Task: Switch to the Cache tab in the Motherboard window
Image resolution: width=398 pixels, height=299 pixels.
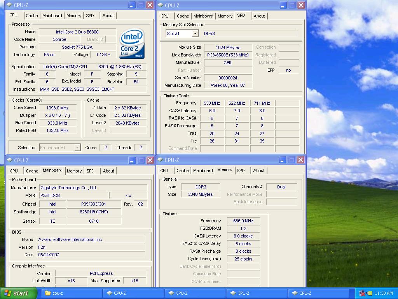Action: [32, 171]
